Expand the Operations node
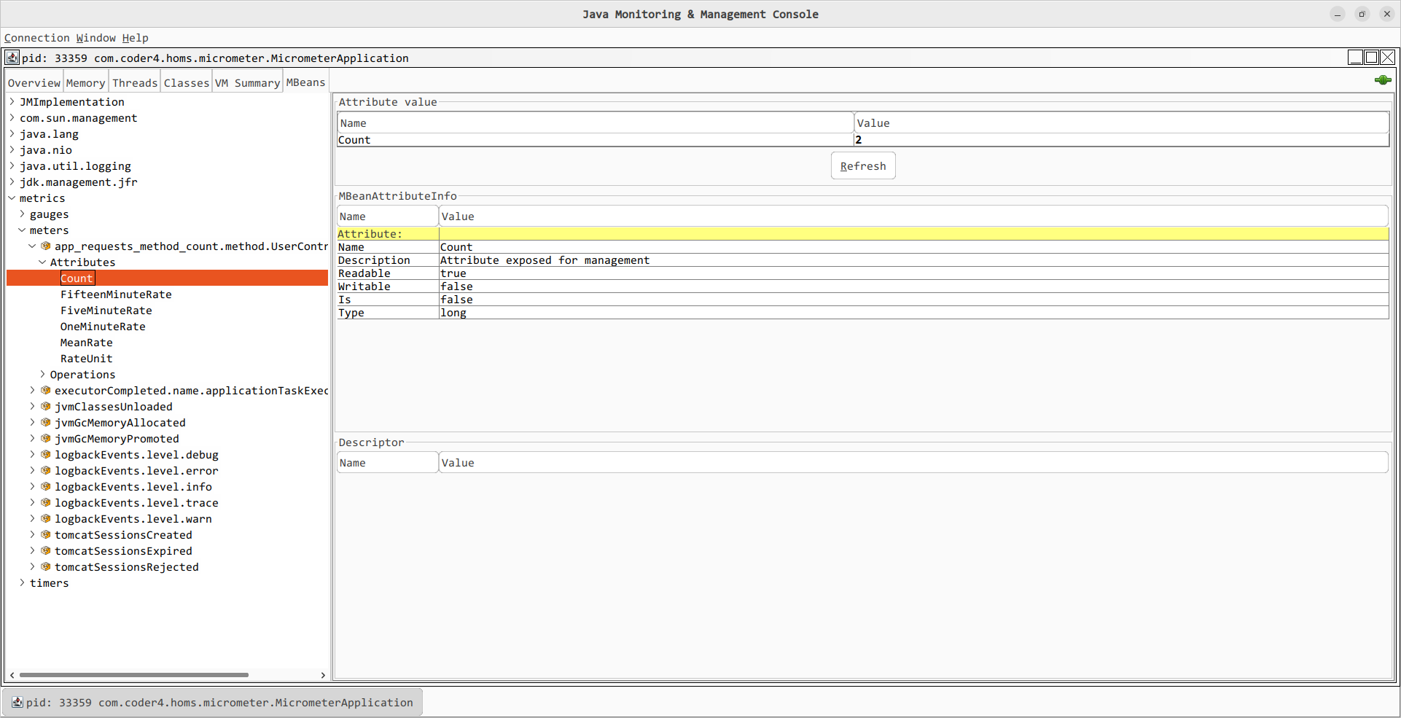1401x718 pixels. coord(42,375)
